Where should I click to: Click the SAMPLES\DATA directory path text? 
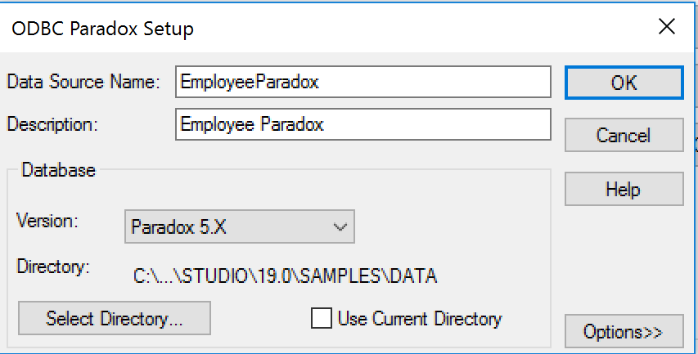pyautogui.click(x=286, y=276)
